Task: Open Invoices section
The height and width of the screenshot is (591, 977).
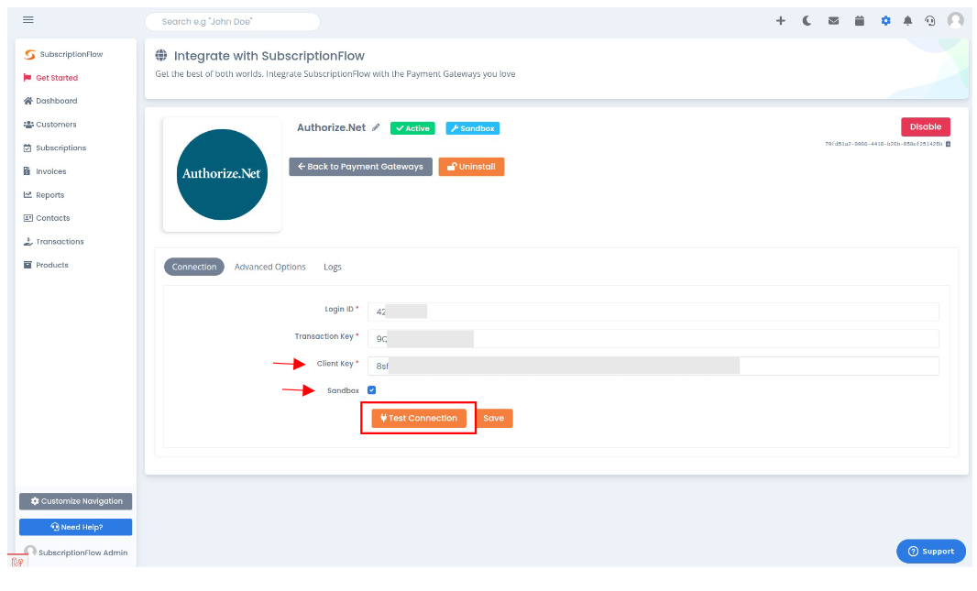Action: (45, 171)
